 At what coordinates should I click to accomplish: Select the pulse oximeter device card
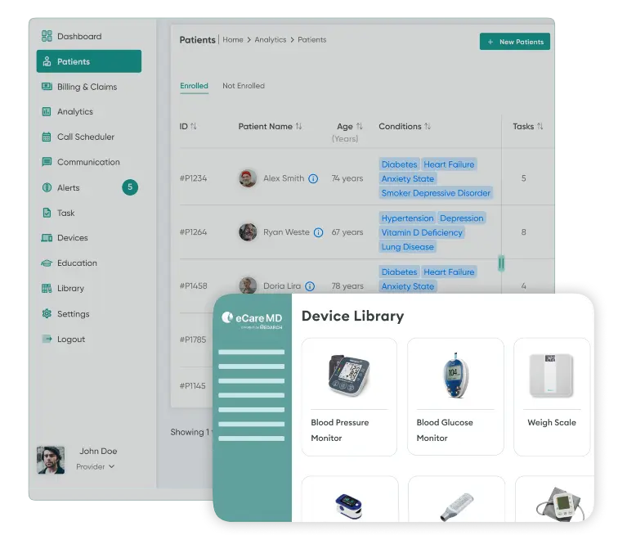(x=350, y=498)
